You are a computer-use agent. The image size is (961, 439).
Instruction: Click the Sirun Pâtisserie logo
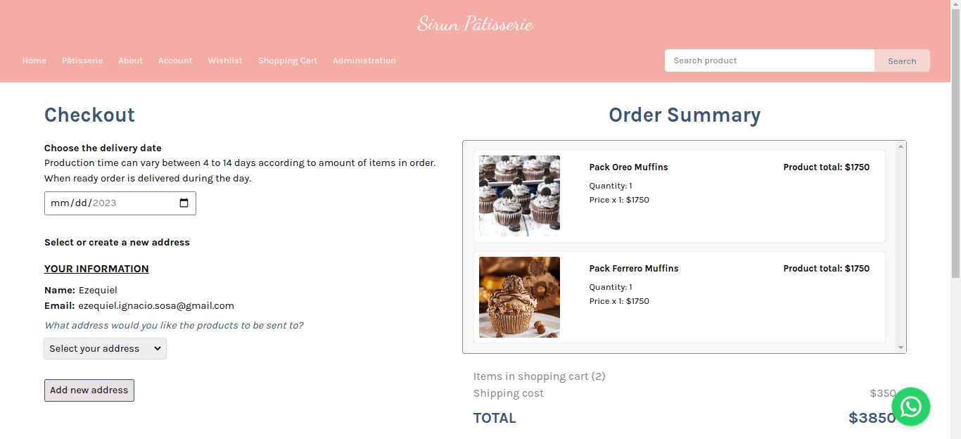[475, 24]
